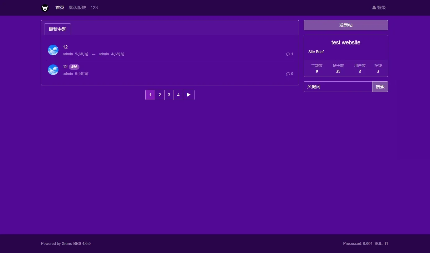Screen dimensions: 430x253
Task: Click the next-page arrow in pagination
Action: click(x=188, y=94)
